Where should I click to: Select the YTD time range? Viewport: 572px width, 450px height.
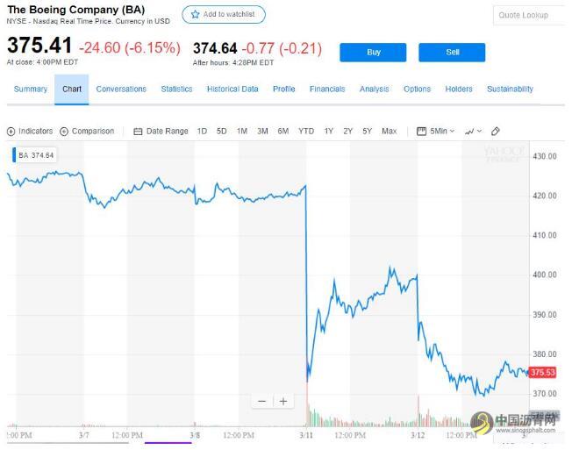pos(306,132)
